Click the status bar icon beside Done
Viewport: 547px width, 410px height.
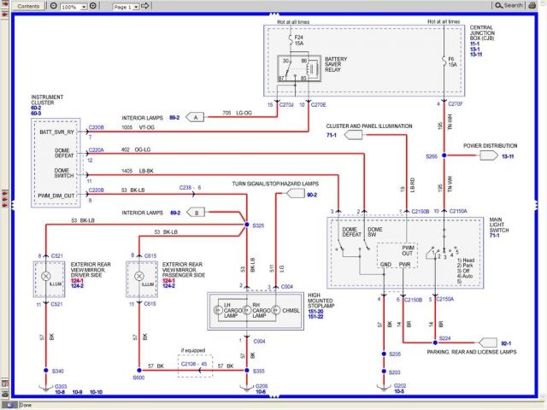click(9, 405)
